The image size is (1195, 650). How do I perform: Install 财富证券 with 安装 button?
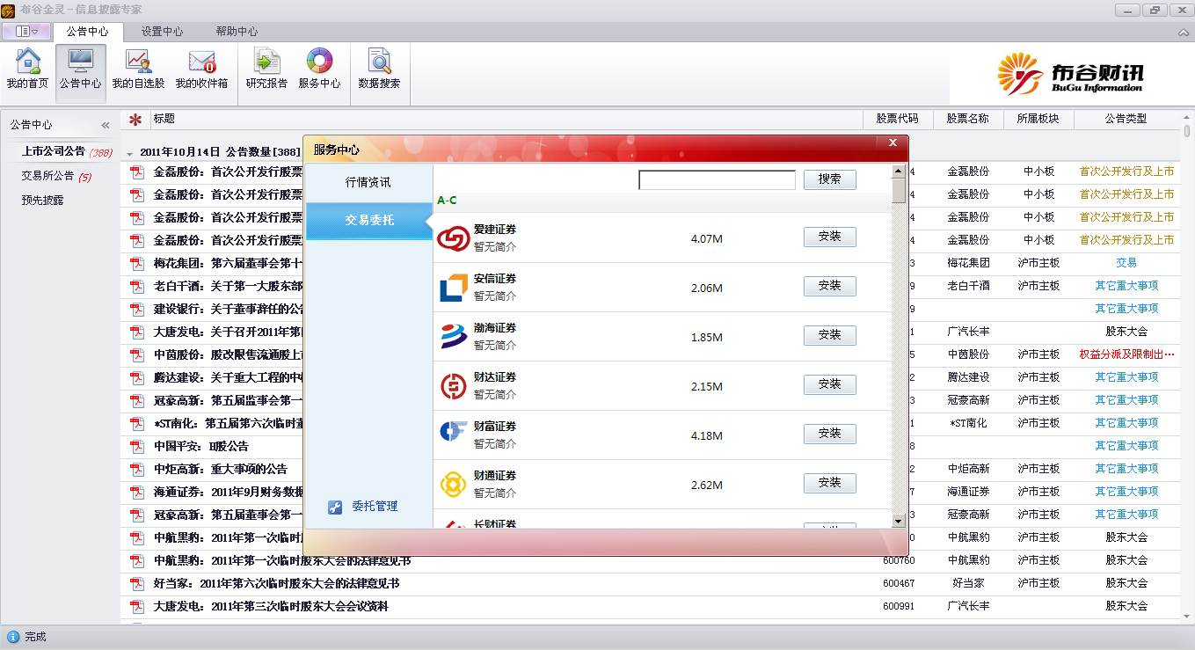pos(829,434)
